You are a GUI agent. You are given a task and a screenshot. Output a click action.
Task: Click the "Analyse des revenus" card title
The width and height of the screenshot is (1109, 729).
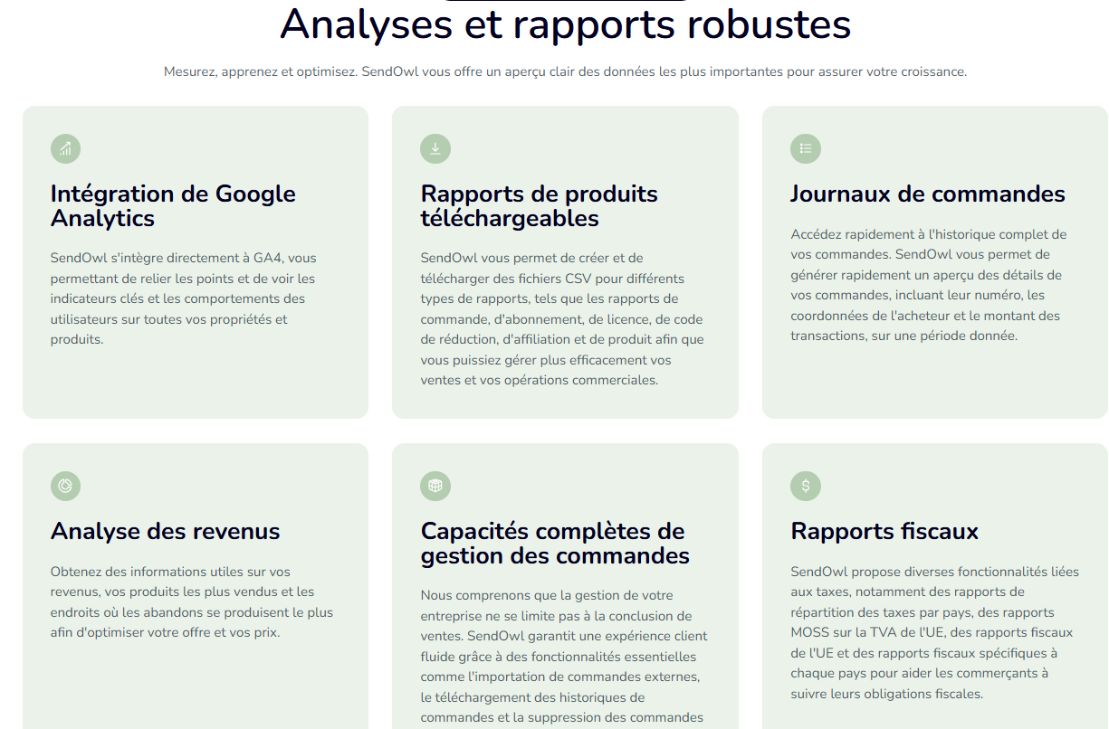pos(165,531)
